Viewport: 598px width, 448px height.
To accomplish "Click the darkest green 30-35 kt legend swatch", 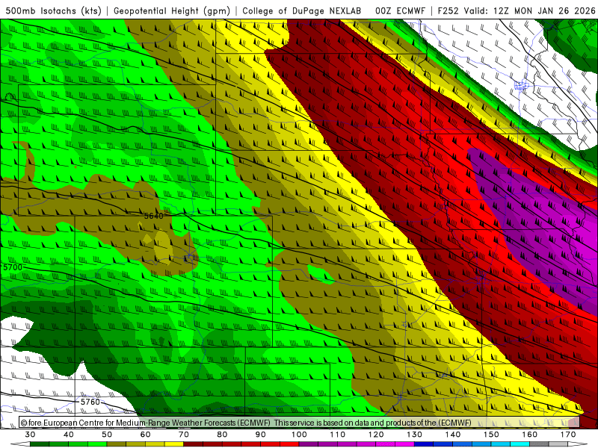I will [40, 444].
